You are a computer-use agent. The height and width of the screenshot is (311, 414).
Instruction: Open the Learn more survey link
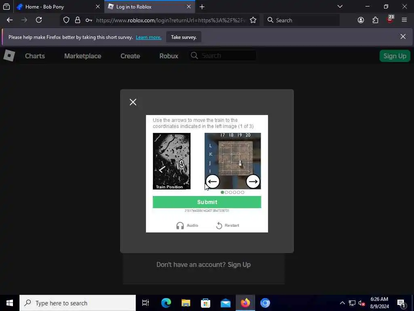point(148,37)
